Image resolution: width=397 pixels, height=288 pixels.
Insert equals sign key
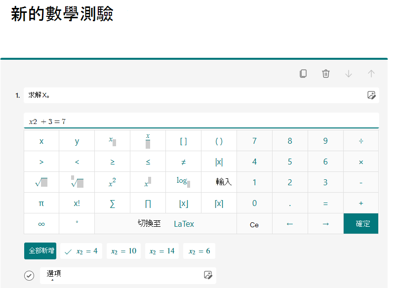(325, 203)
